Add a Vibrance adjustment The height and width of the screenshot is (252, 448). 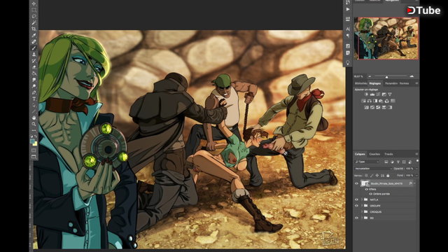tap(390, 94)
